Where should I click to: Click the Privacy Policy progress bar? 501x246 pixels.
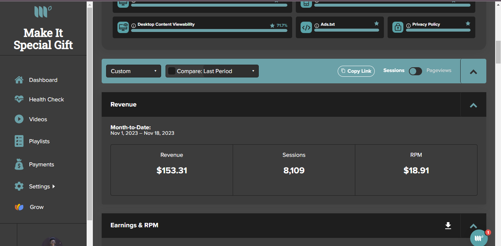point(438,30)
